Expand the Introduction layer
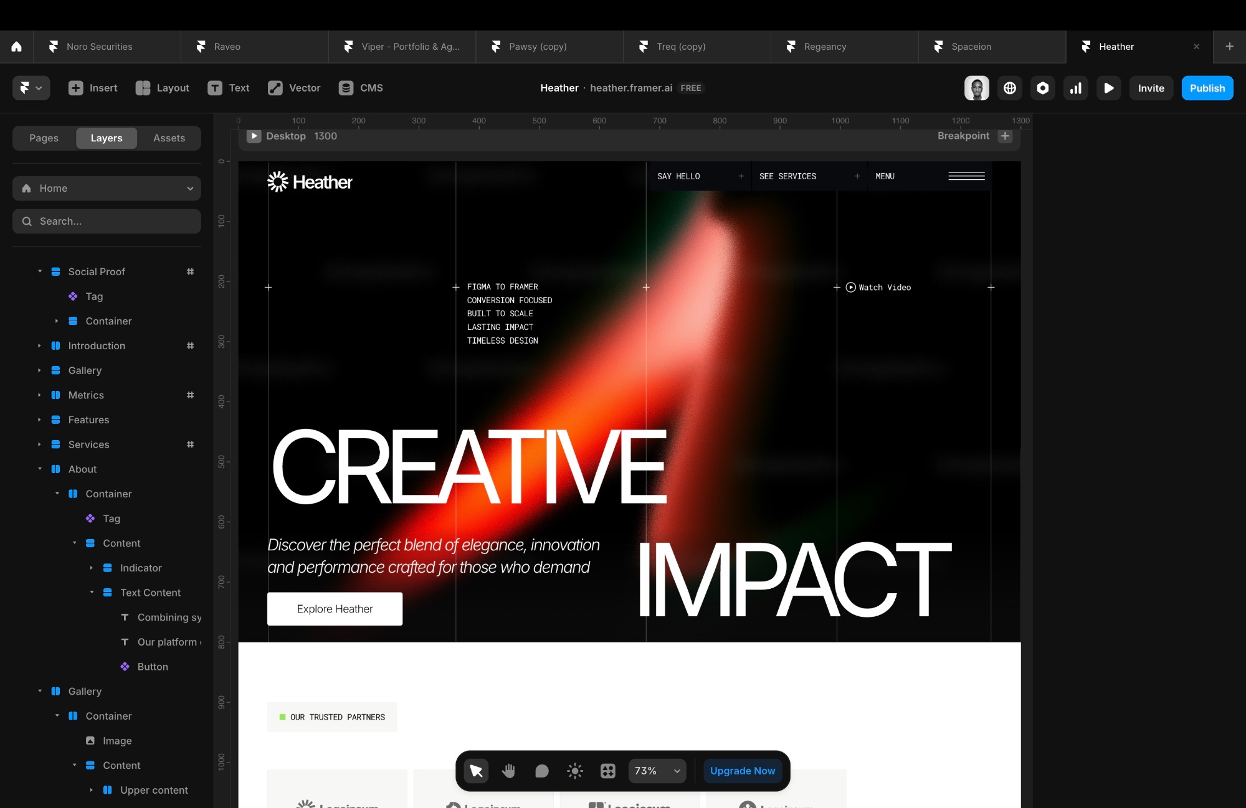The width and height of the screenshot is (1246, 808). 40,345
